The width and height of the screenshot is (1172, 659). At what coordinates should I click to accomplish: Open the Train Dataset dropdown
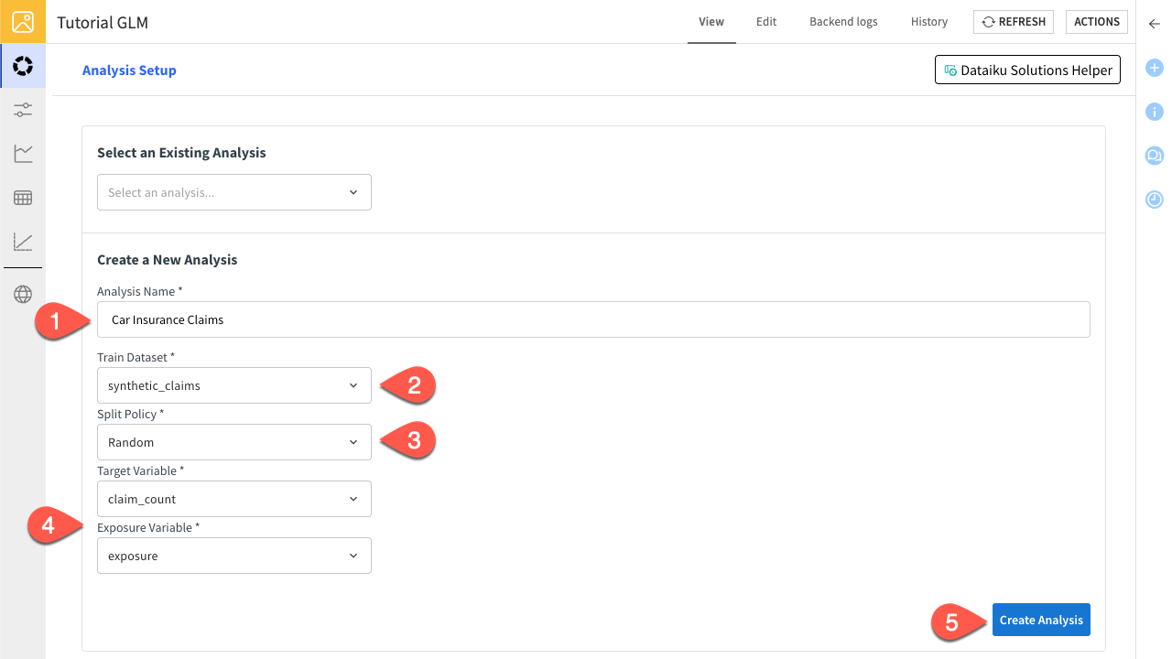(x=234, y=385)
